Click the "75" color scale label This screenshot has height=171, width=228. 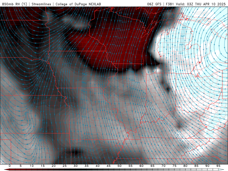(x=174, y=166)
